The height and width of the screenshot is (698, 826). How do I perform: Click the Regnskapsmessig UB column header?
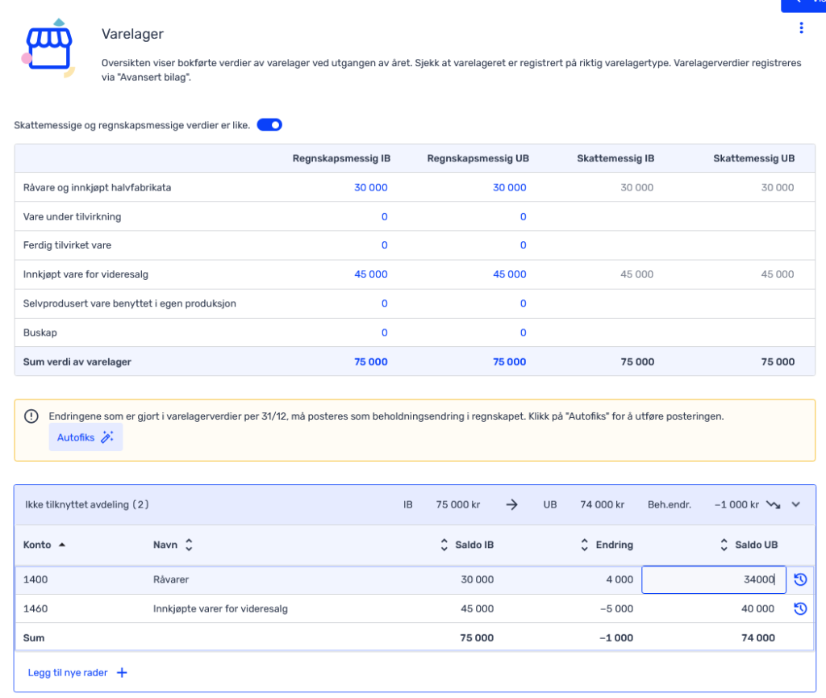(478, 159)
